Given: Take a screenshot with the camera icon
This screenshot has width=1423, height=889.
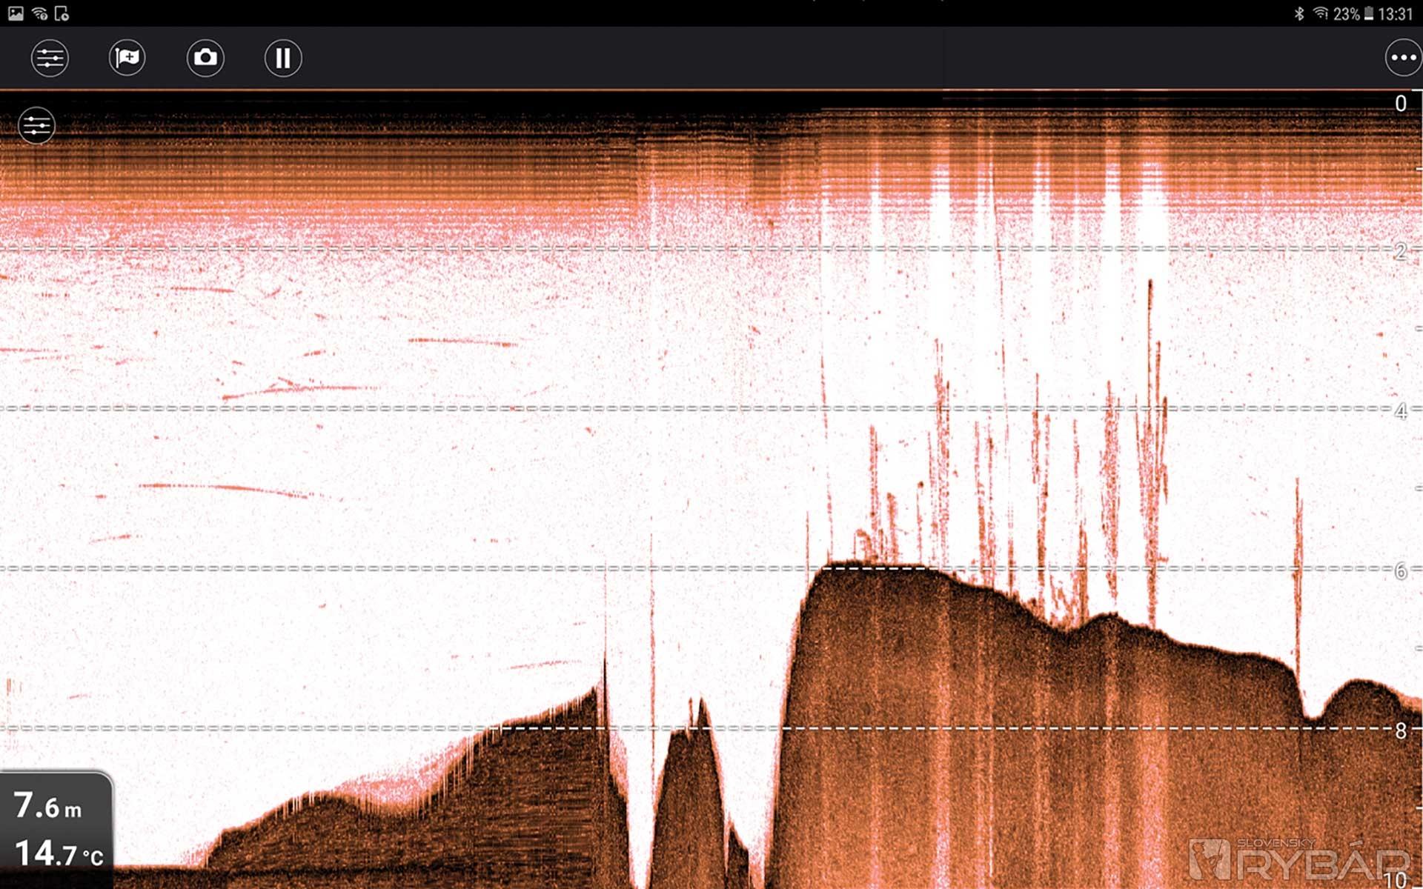Looking at the screenshot, I should (205, 58).
